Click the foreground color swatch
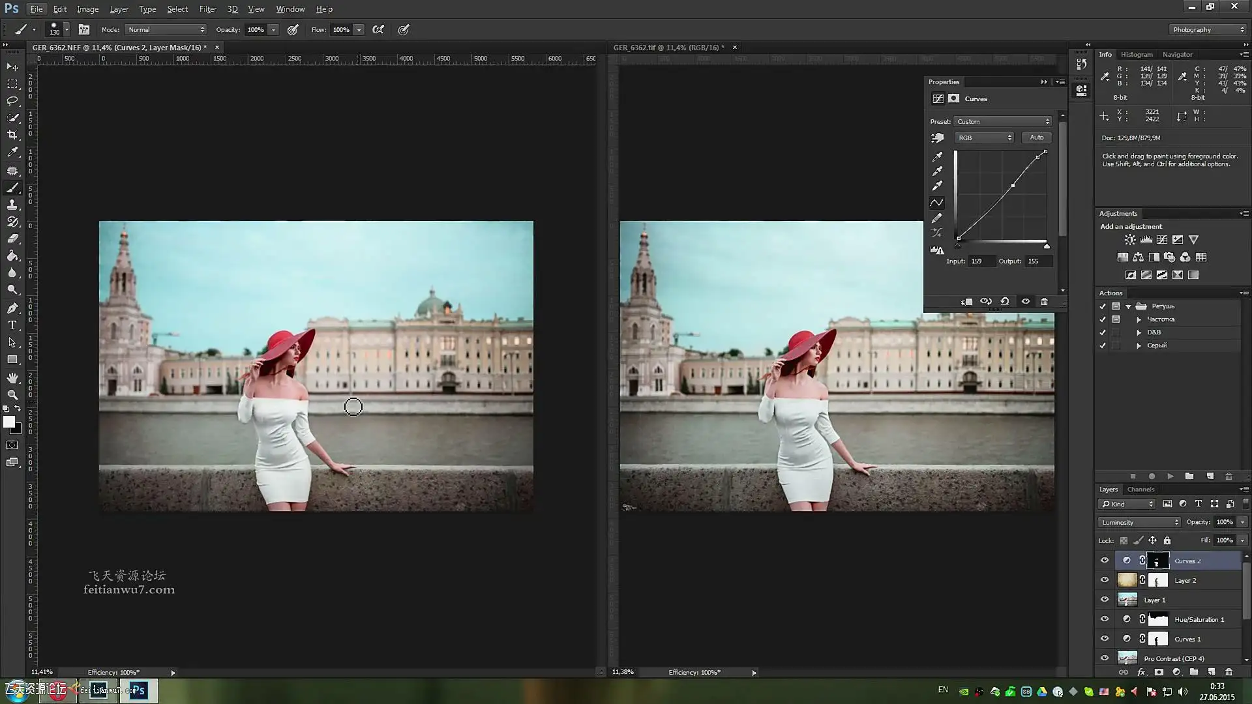 pyautogui.click(x=9, y=422)
